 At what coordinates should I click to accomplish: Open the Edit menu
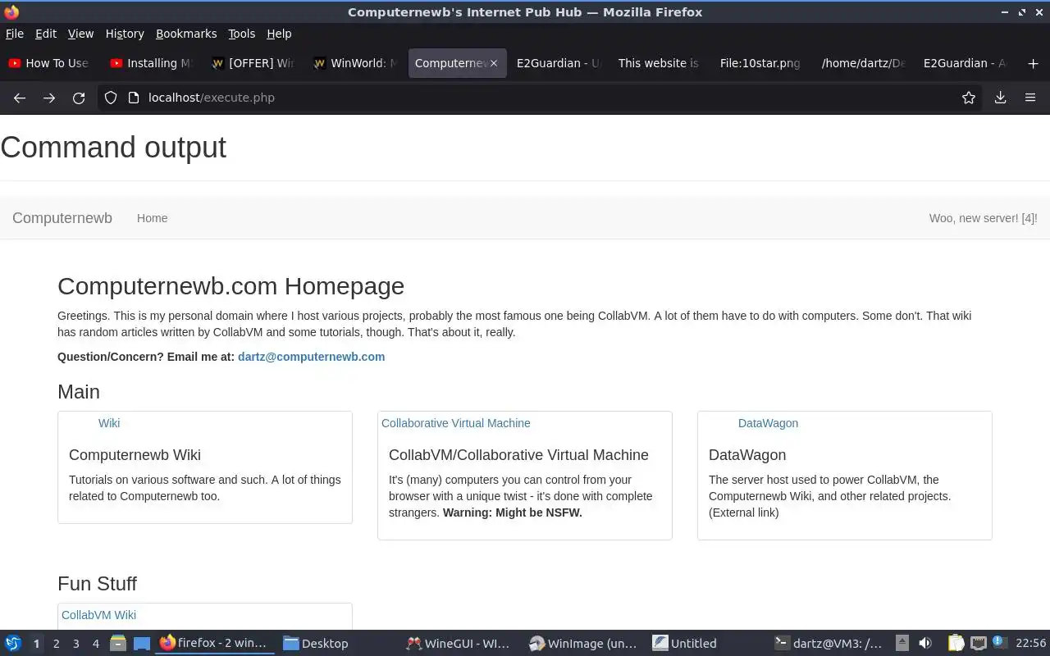[x=46, y=34]
